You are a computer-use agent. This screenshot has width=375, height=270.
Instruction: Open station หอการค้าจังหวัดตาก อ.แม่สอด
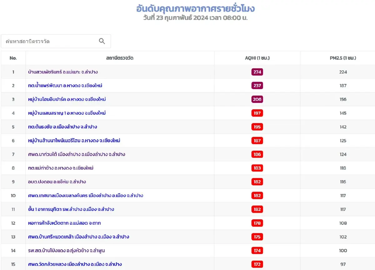click(x=64, y=223)
